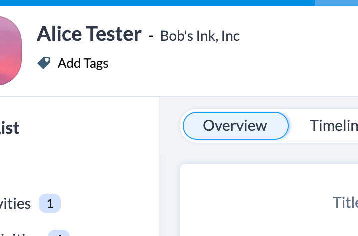
Task: Open the Bob's Ink, Inc account link
Action: pos(200,36)
